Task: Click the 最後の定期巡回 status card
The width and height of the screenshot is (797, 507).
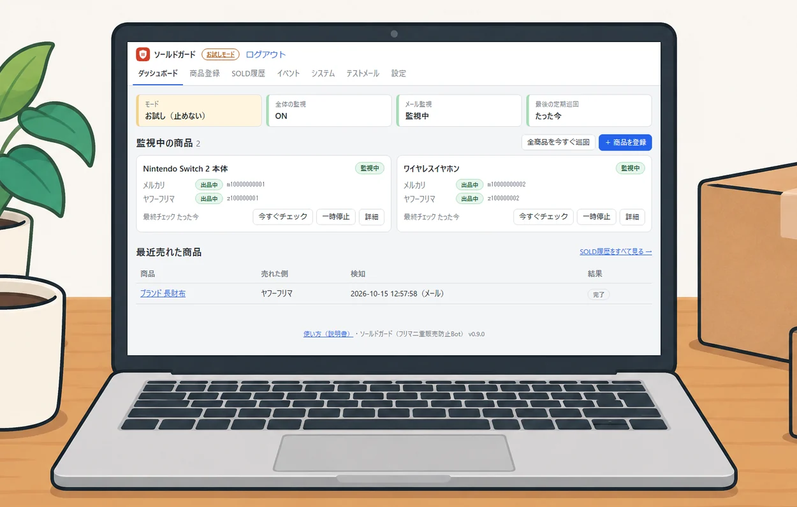Action: 589,110
